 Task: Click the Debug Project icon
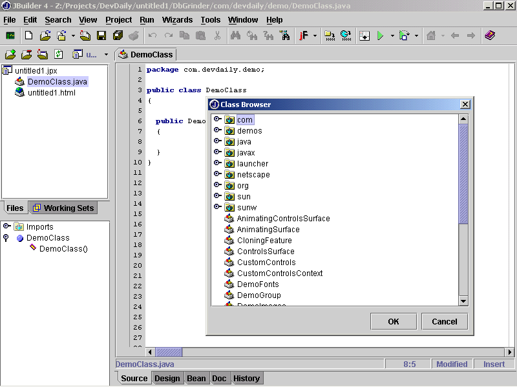click(405, 35)
